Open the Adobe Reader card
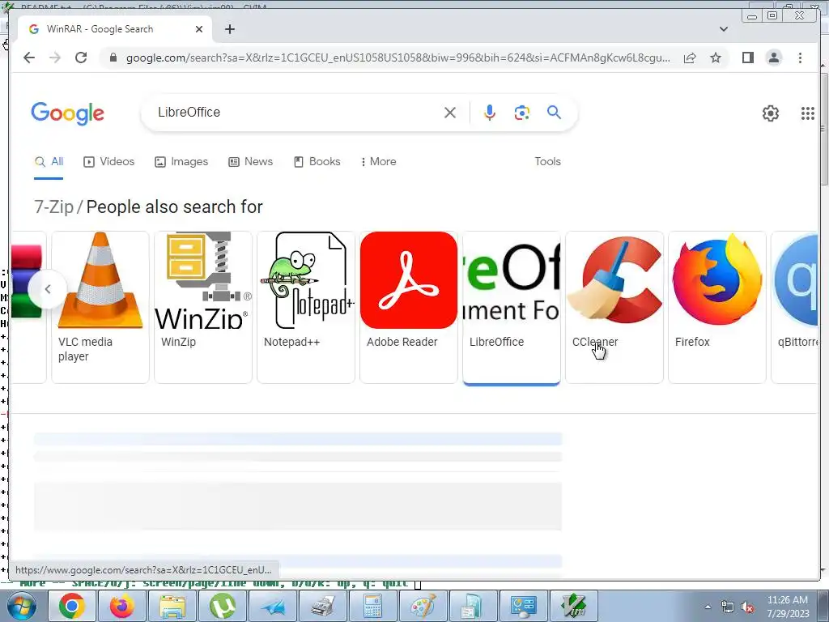 point(408,307)
